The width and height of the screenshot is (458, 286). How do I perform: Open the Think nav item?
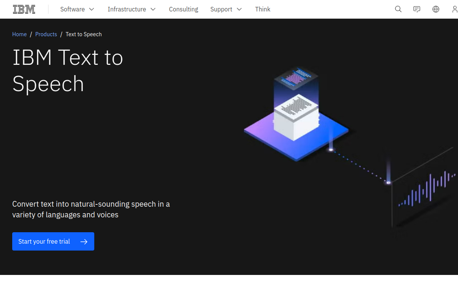click(x=263, y=9)
